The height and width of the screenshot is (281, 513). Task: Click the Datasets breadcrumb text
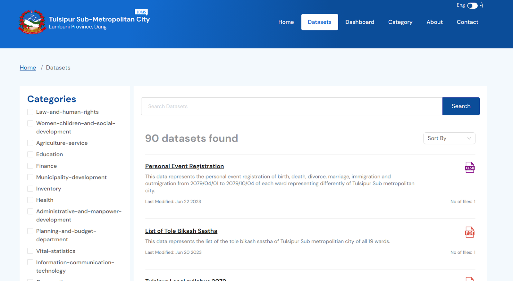(x=58, y=68)
